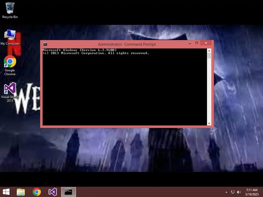Select the Visual Studio 2013 desktop shortcut

10,92
